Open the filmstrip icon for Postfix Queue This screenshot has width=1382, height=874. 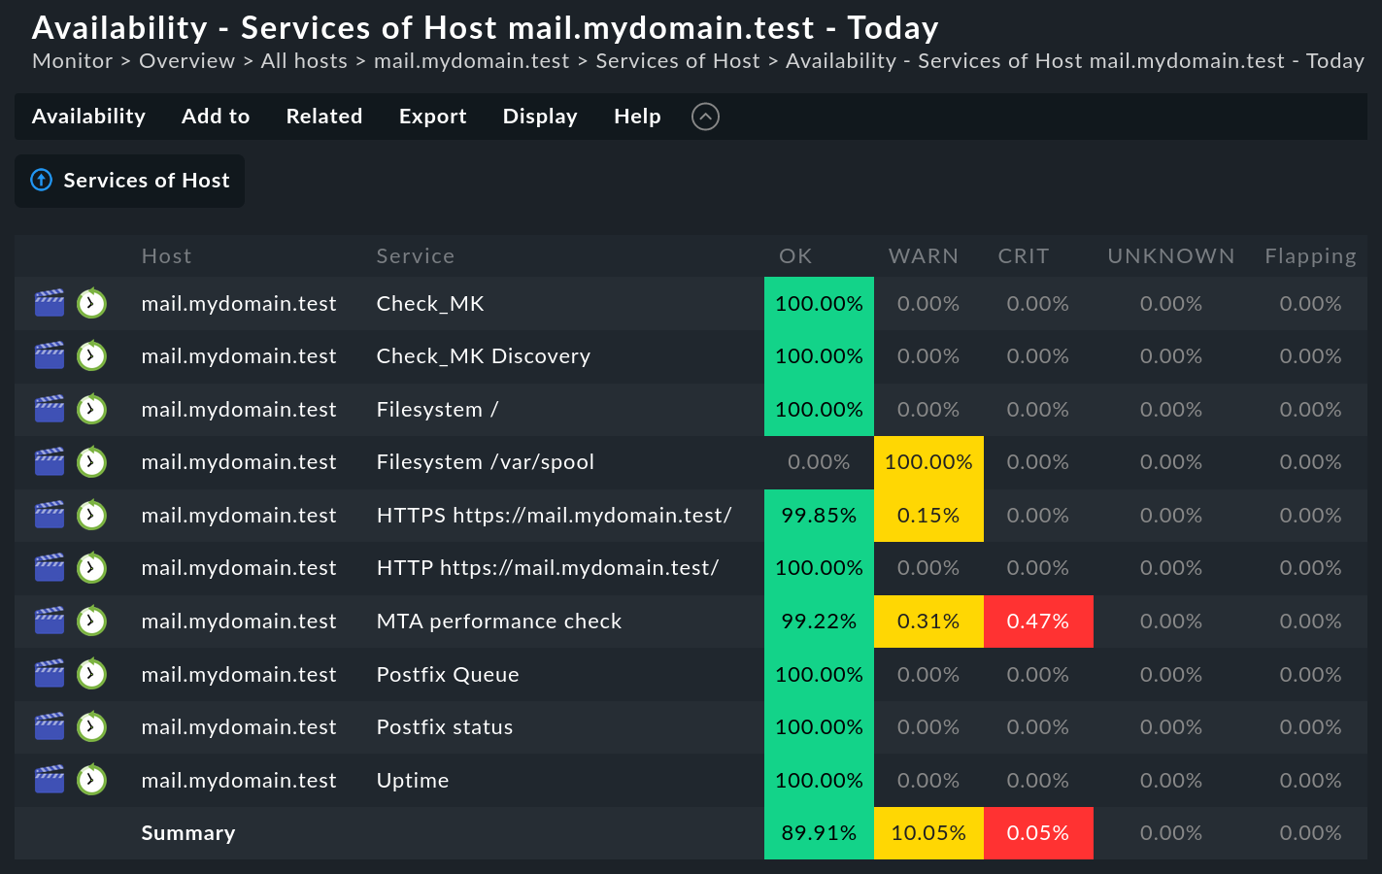point(49,673)
